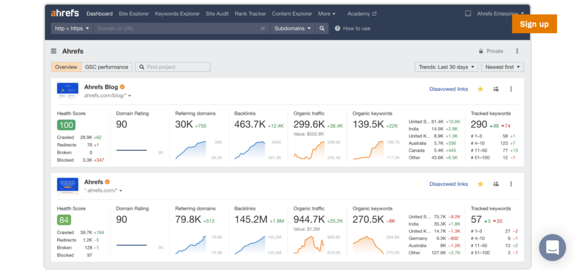This screenshot has width=575, height=270.
Task: Open the Newest first sort dropdown
Action: (503, 67)
